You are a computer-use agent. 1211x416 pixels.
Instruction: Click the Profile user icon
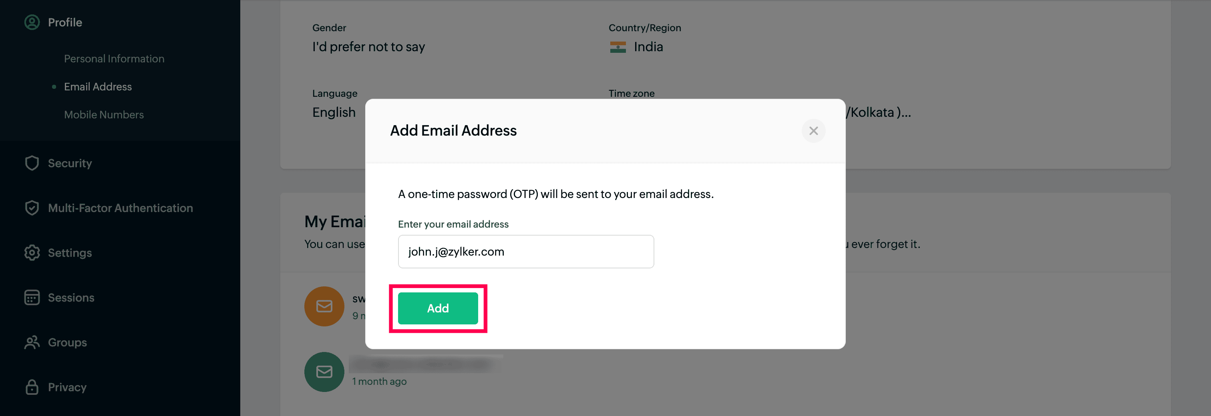pos(32,22)
